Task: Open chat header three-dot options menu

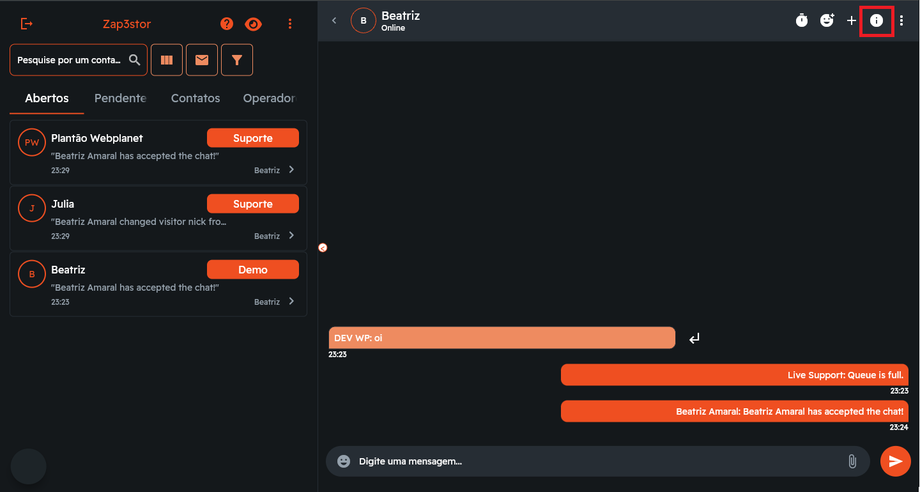Action: pos(901,21)
